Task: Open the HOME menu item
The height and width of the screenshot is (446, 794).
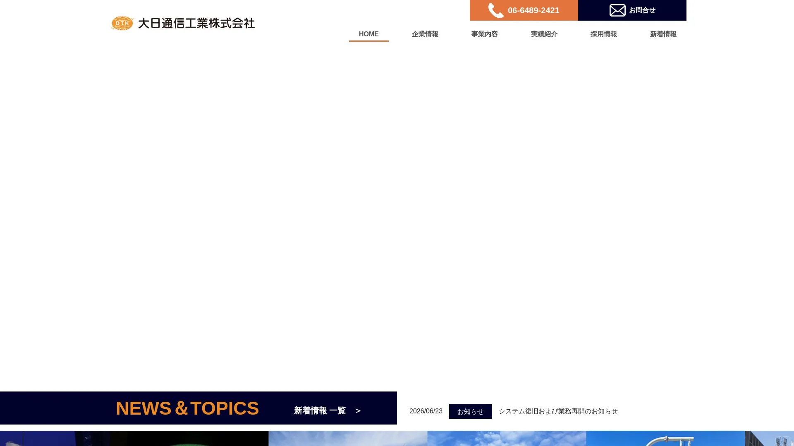Action: tap(369, 34)
